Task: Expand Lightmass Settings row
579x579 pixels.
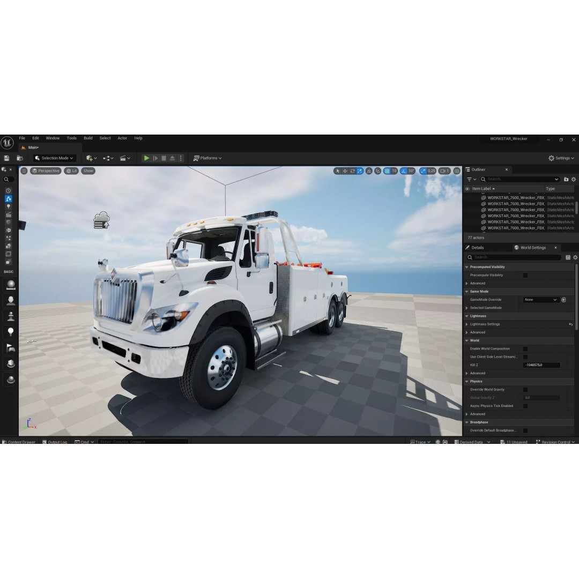Action: pos(467,324)
